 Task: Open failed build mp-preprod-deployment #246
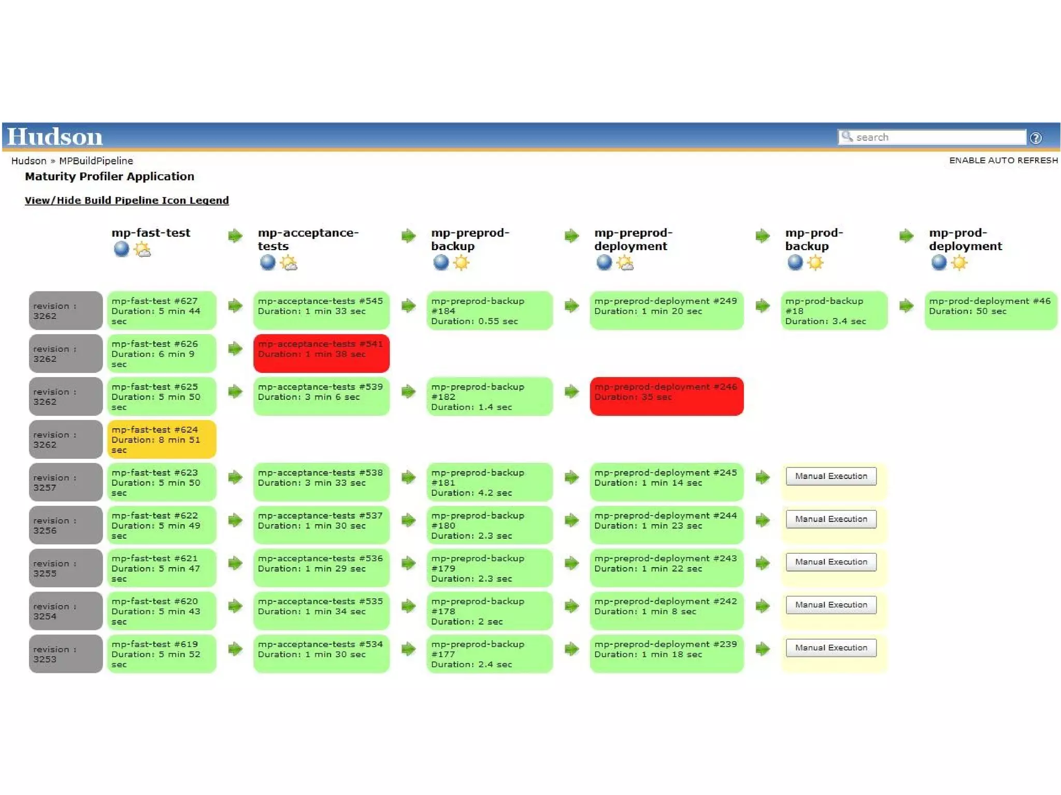coord(666,396)
